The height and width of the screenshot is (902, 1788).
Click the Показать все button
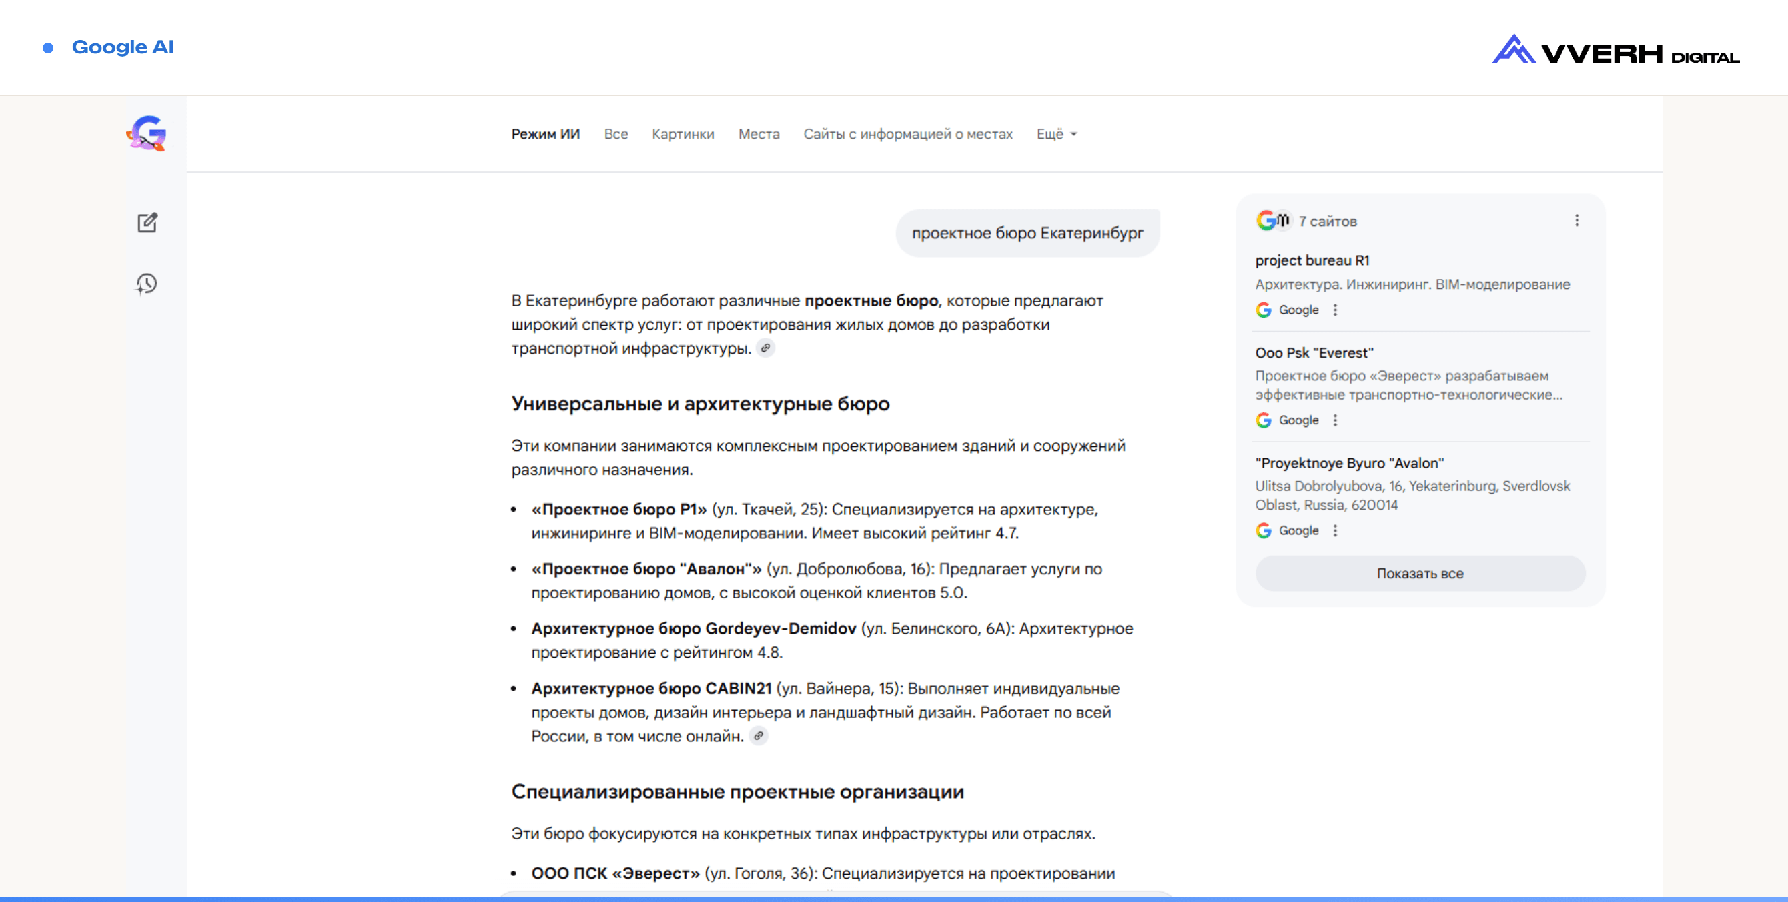click(1420, 574)
